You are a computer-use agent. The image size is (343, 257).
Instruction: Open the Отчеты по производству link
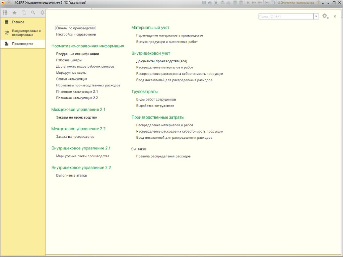click(x=76, y=28)
